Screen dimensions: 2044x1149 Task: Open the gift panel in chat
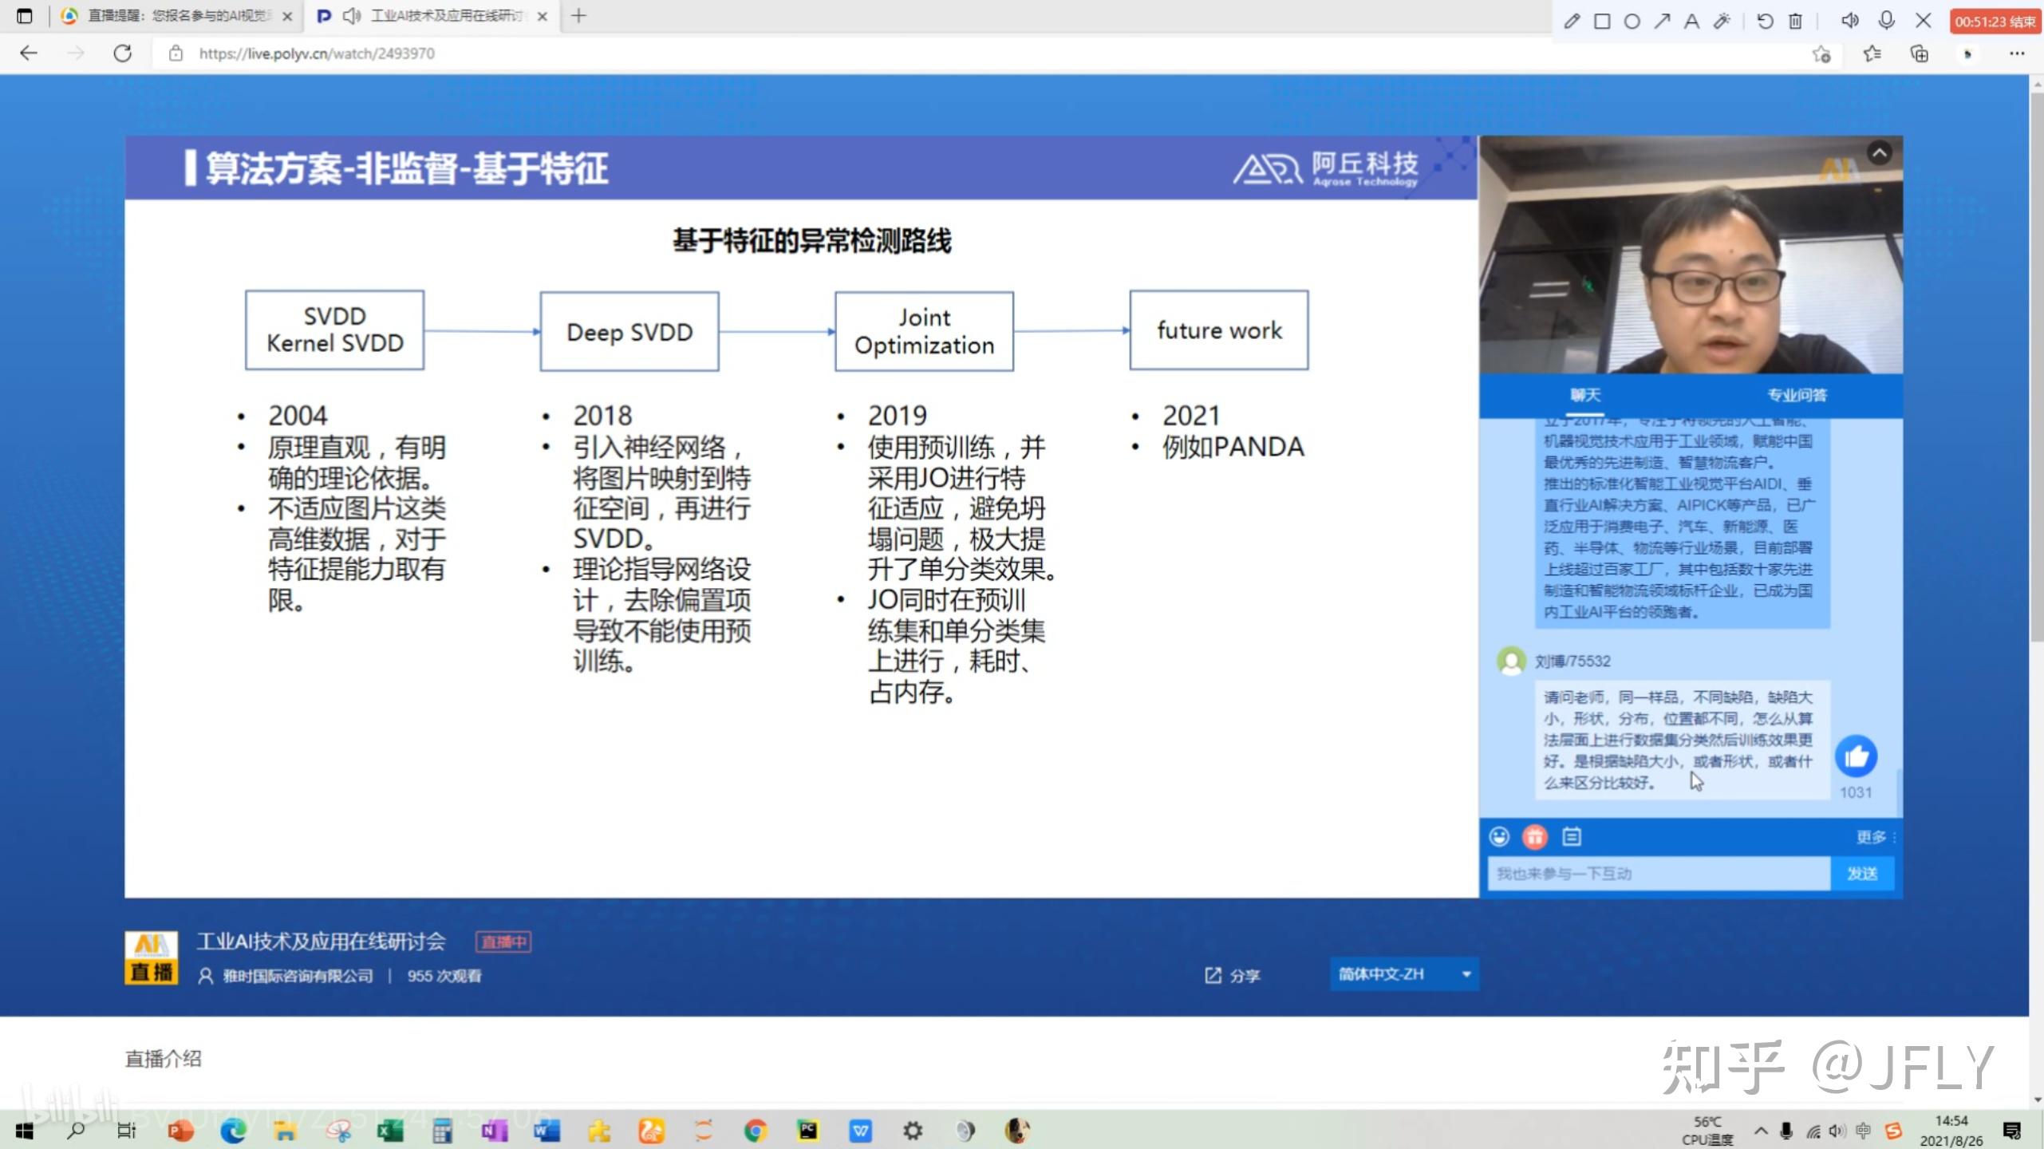(1534, 836)
